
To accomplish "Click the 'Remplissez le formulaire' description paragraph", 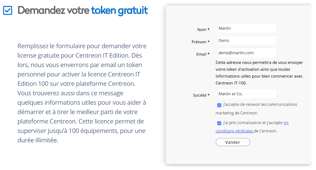I will 82,93.
